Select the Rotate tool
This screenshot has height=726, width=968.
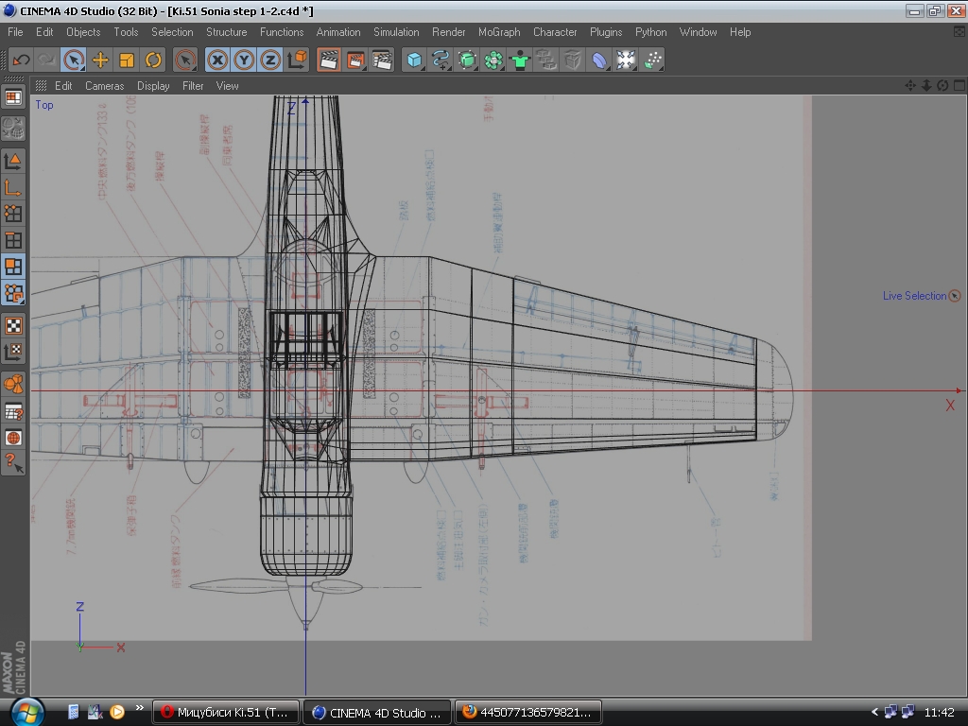[x=153, y=60]
